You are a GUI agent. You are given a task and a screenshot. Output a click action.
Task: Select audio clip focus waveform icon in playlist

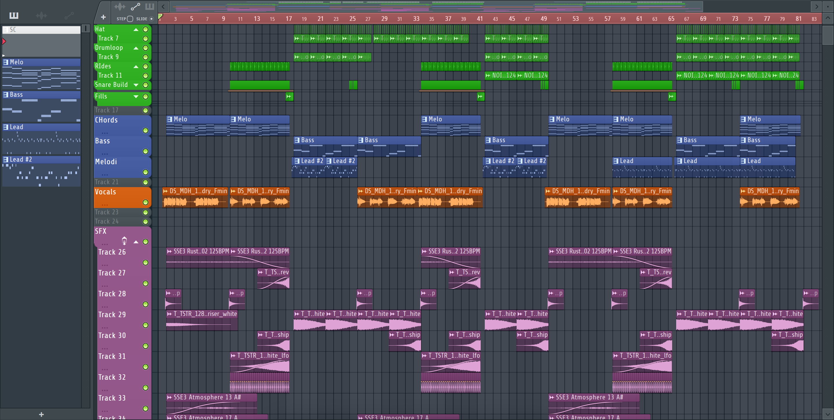point(120,6)
